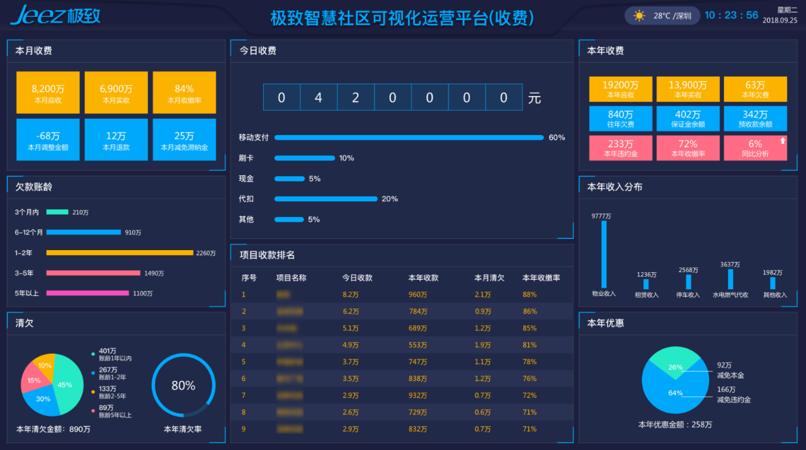The width and height of the screenshot is (806, 450).
Task: Open the 12万 本月退款 card
Action: (x=116, y=140)
